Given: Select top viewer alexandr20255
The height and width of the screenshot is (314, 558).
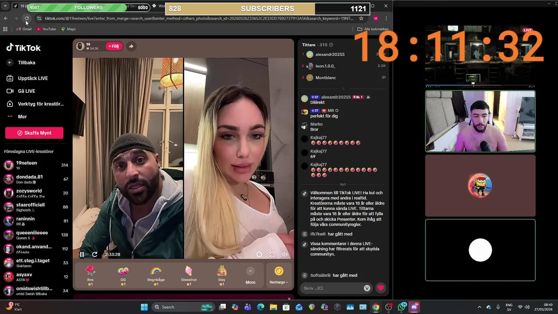Looking at the screenshot, I should (330, 55).
